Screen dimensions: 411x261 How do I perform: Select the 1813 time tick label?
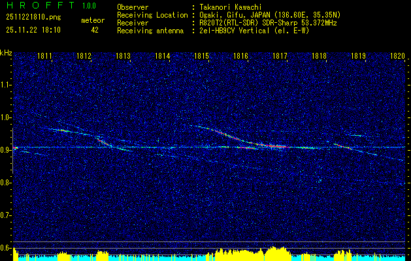(123, 57)
